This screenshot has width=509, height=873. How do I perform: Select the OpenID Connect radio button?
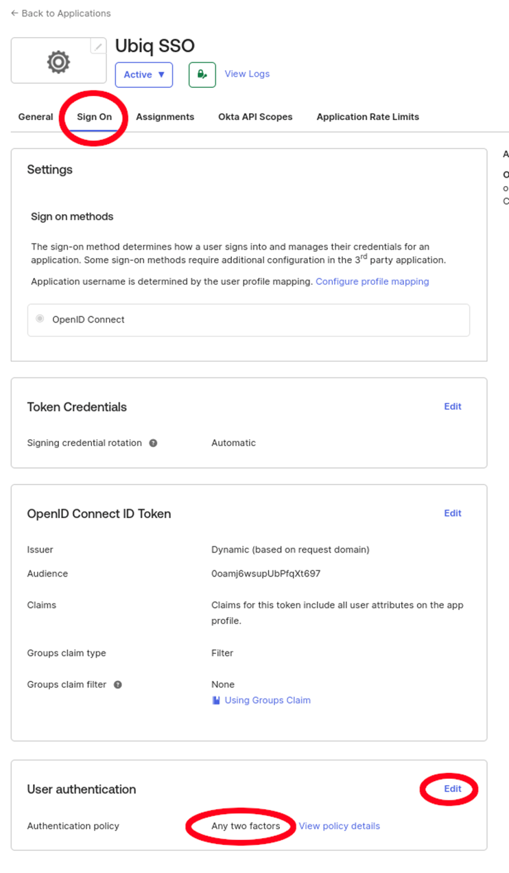coord(40,319)
